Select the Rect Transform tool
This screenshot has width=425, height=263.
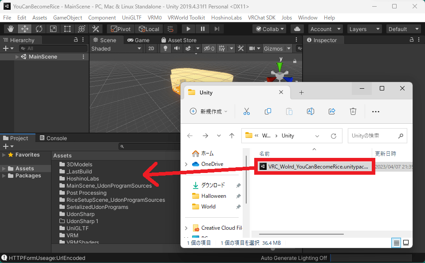67,29
